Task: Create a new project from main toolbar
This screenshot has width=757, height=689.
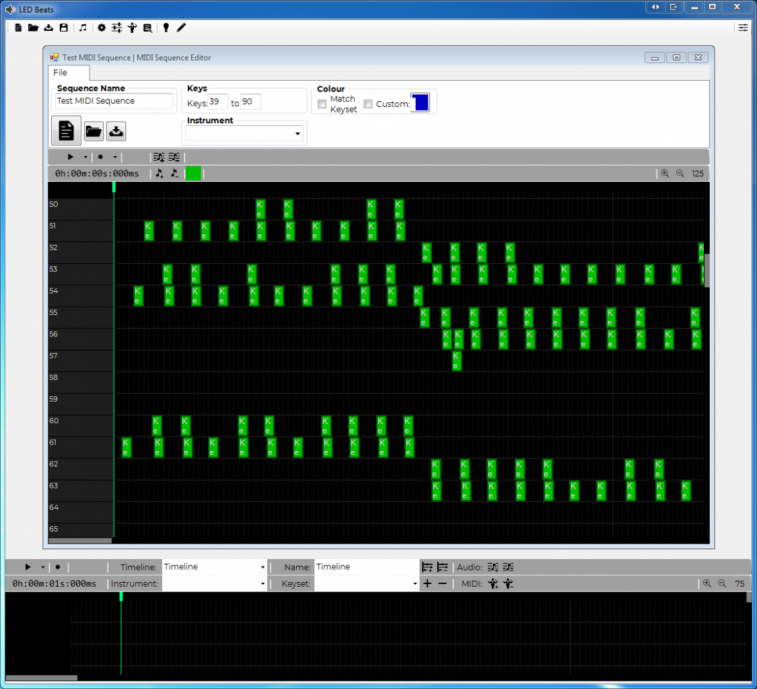Action: 18,28
